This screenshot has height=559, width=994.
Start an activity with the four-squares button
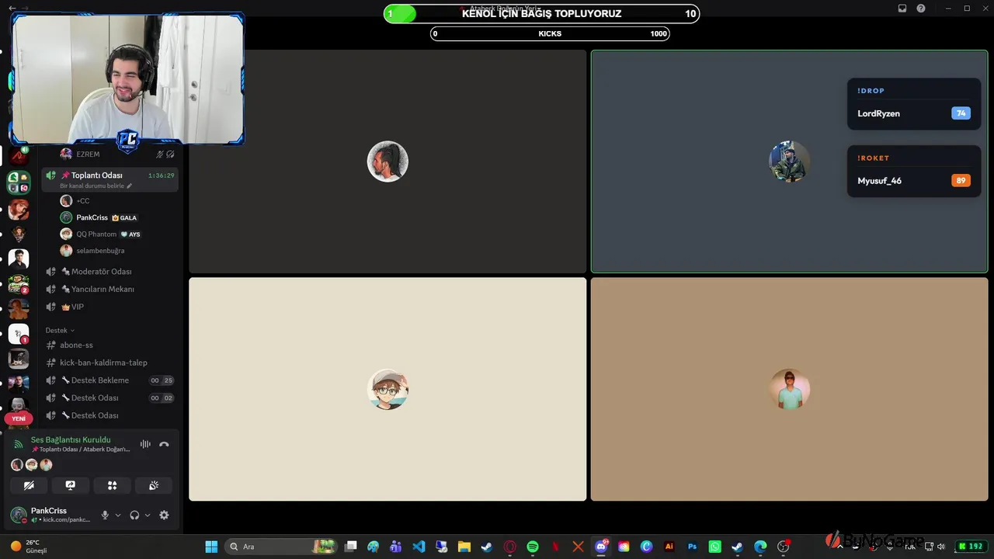coord(112,485)
